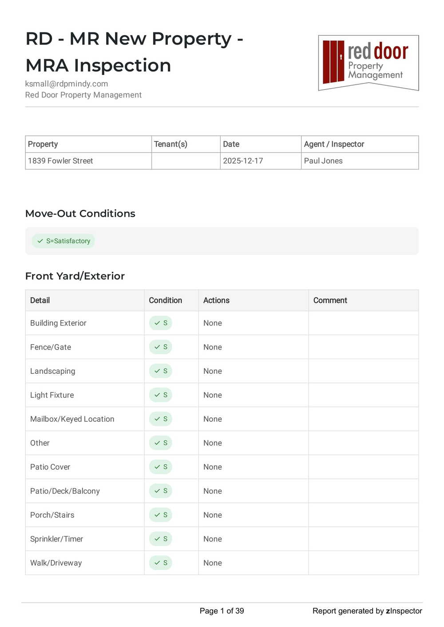Select the Light Fixture condition badge
The height and width of the screenshot is (627, 444).
(160, 395)
